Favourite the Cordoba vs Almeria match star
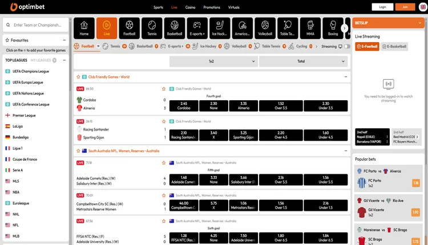This screenshot has width=428, height=245. click(x=164, y=89)
